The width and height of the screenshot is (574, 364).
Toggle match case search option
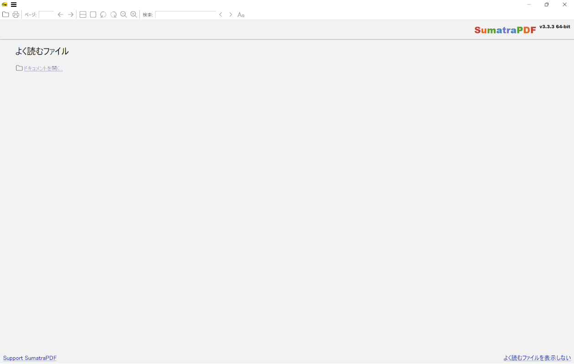point(241,15)
